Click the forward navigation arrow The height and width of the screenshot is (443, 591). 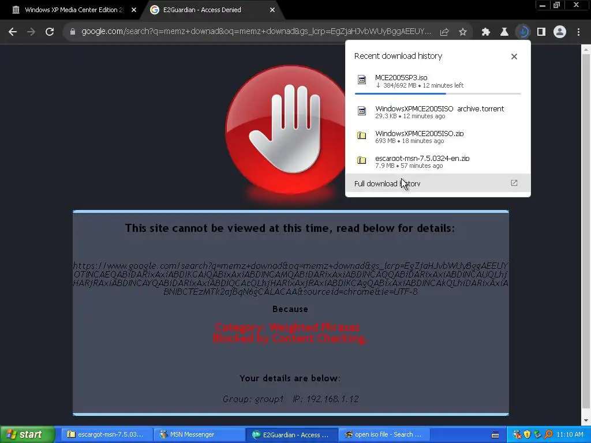coord(31,32)
